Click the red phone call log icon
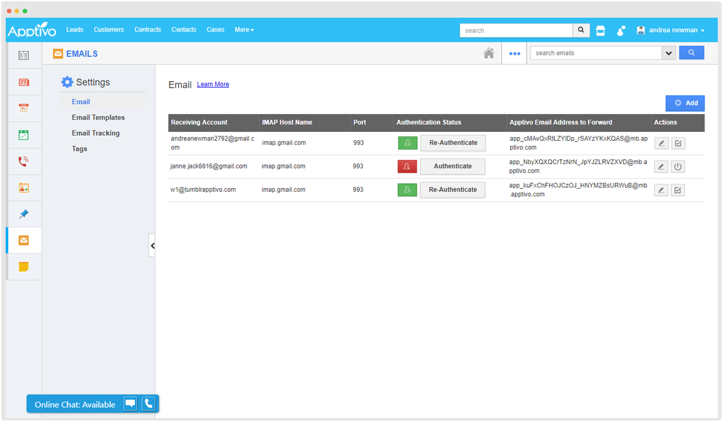The image size is (726, 423). point(23,162)
